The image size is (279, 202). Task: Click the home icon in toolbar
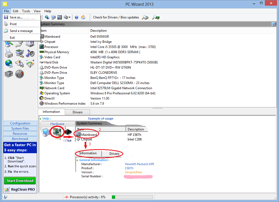pos(83,17)
